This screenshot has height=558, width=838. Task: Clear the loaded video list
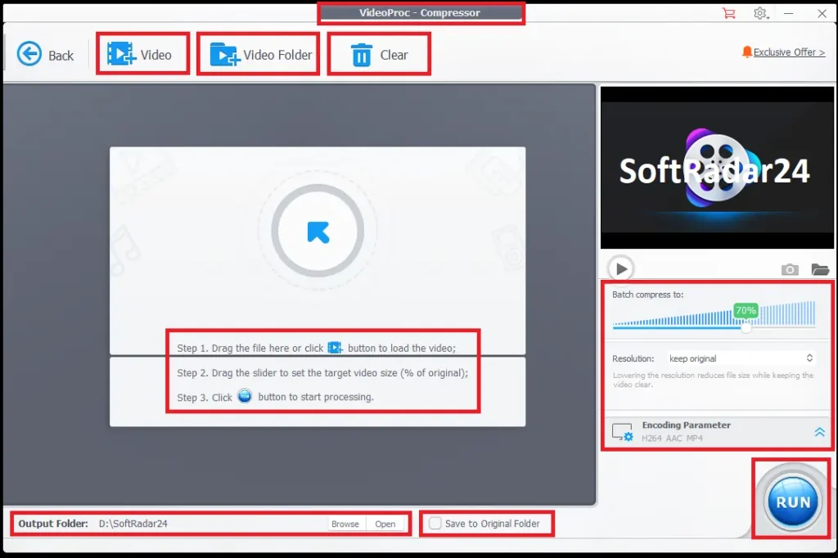point(379,54)
